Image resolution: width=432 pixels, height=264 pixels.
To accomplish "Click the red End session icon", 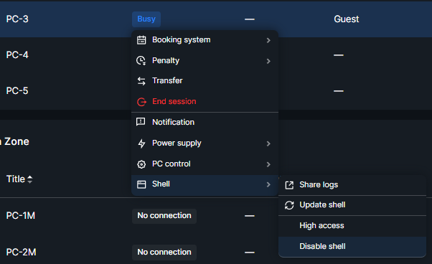I will click(x=141, y=102).
